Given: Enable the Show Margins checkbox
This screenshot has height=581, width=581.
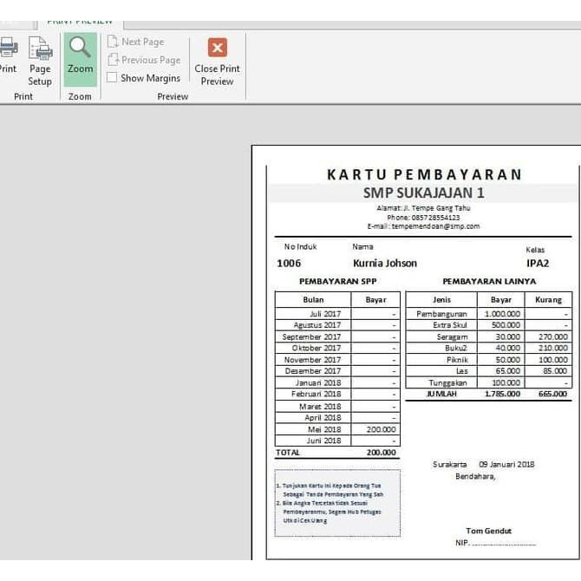Looking at the screenshot, I should click(112, 78).
